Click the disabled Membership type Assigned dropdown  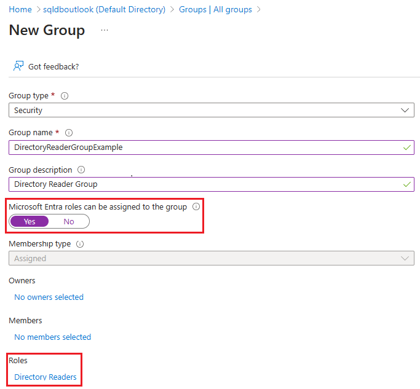tap(212, 258)
